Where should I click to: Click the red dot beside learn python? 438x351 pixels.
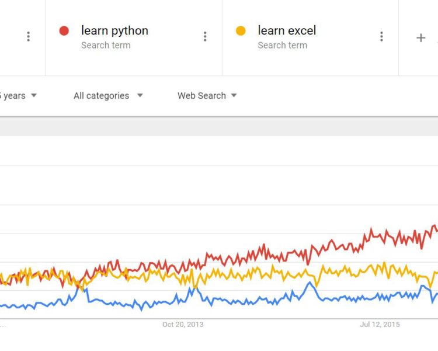tap(64, 31)
